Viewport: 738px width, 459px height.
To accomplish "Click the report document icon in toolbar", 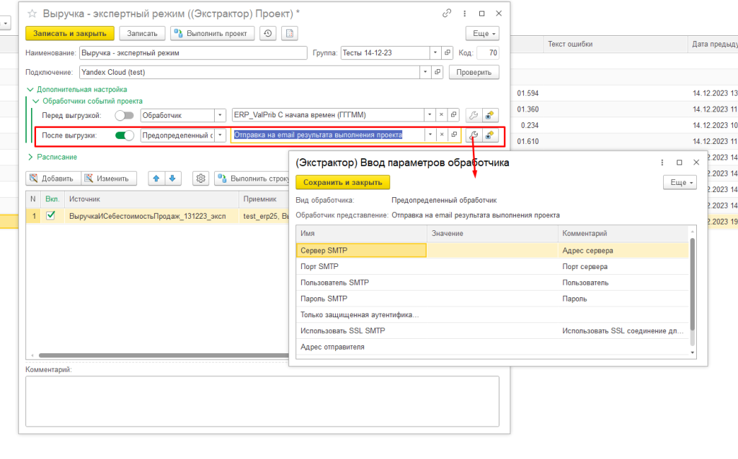I will click(x=289, y=33).
